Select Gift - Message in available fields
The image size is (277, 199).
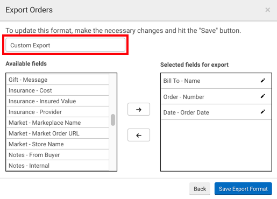(58, 80)
